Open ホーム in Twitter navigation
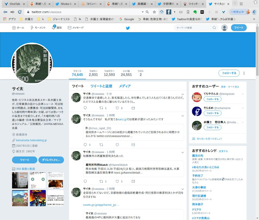The image size is (259, 220). [x=18, y=27]
